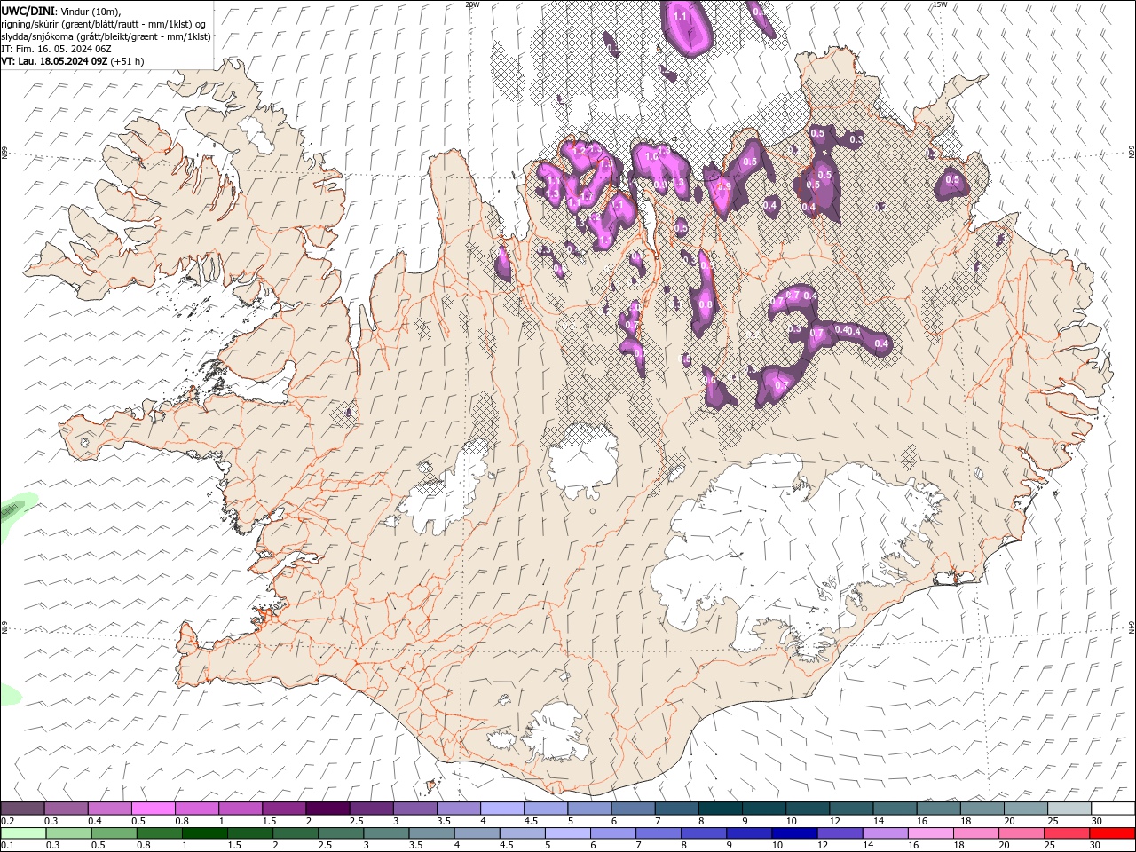Choose the deep blue 10–12 rain swatch
Image resolution: width=1136 pixels, height=852 pixels.
[794, 833]
